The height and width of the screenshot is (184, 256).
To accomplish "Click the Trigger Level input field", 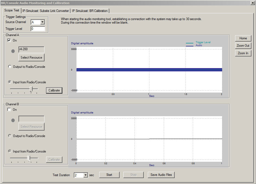I will 38,29.
